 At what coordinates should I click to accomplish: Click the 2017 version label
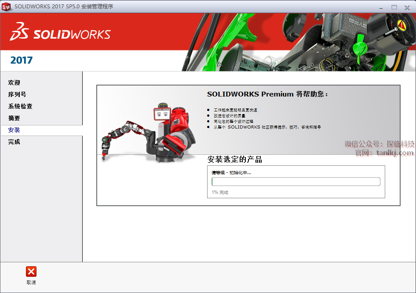(x=22, y=61)
